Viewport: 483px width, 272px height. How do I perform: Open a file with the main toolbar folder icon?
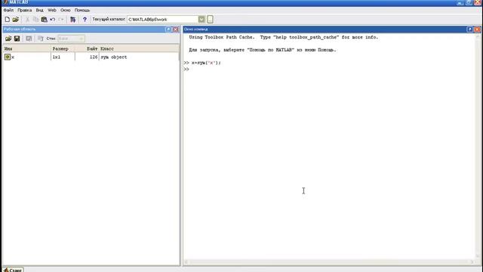[x=16, y=20]
